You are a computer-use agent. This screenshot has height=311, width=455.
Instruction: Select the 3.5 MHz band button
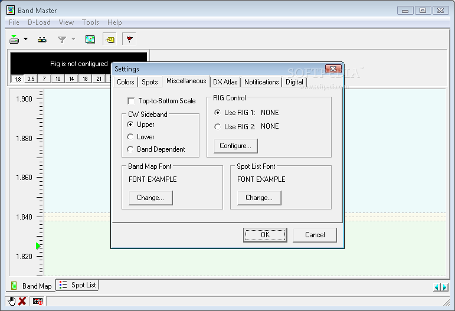(x=31, y=79)
